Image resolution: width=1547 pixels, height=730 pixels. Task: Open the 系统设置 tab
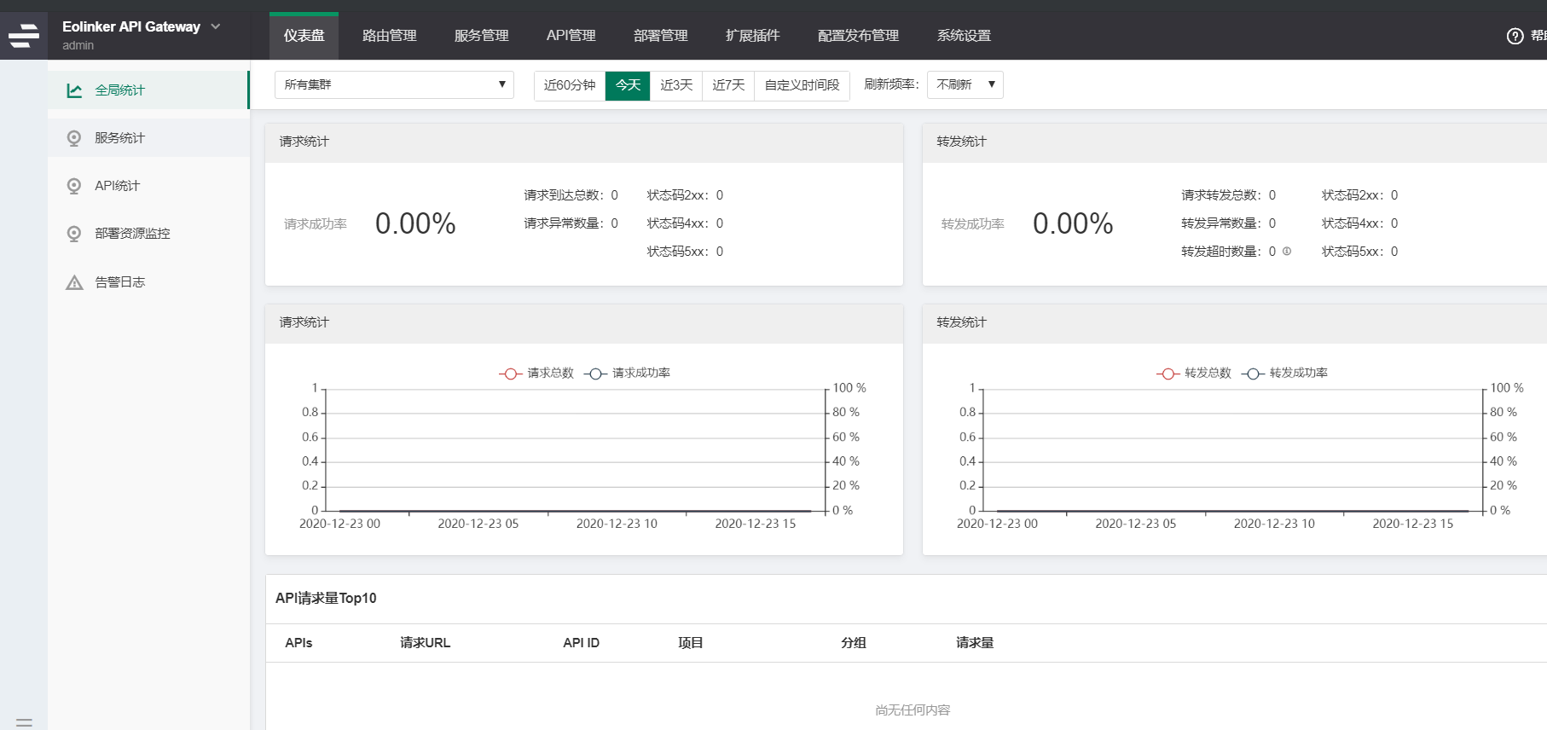[x=964, y=36]
